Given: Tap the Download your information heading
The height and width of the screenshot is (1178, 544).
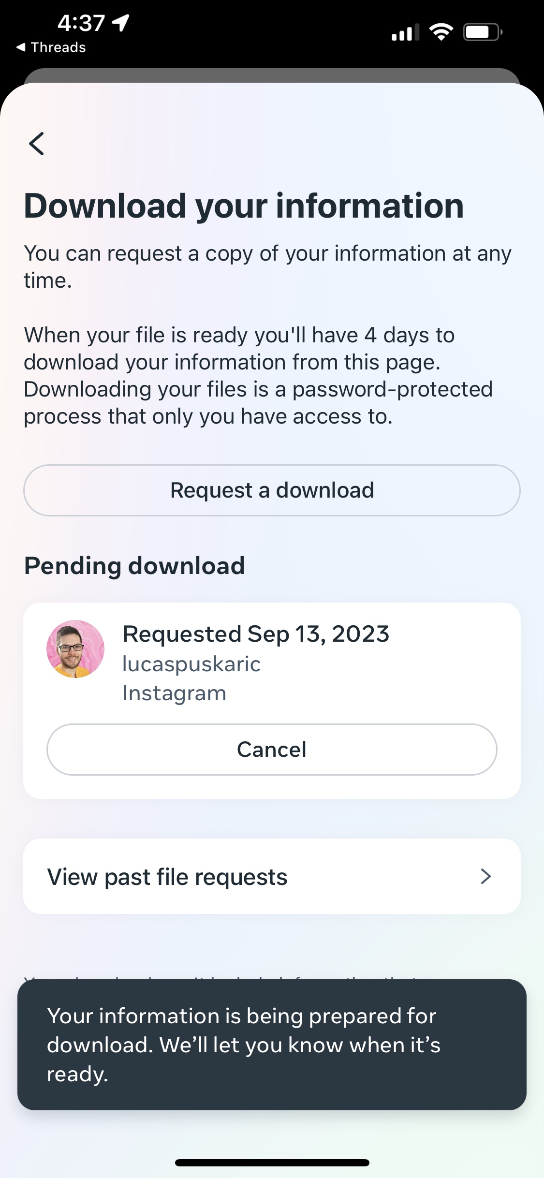Looking at the screenshot, I should 244,206.
